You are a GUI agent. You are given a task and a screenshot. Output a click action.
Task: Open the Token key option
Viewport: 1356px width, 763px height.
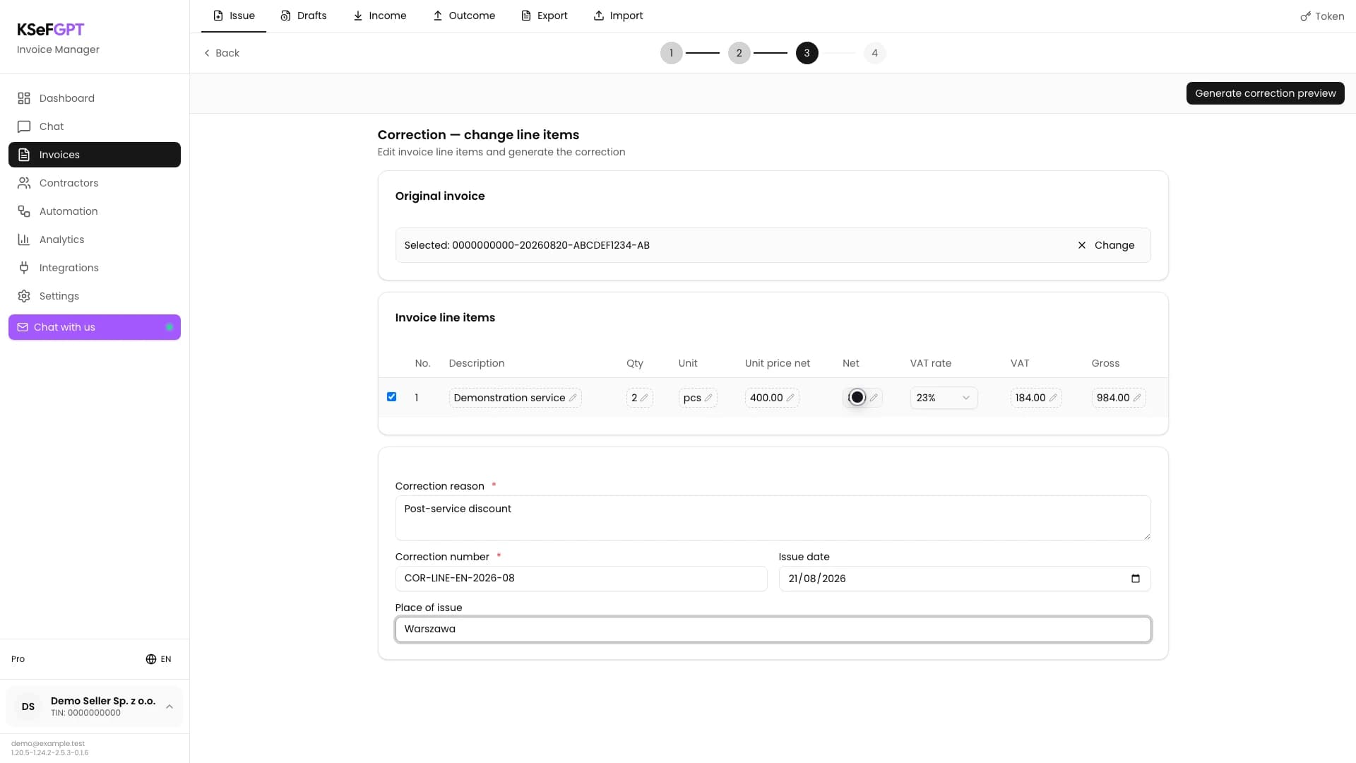tap(1322, 16)
